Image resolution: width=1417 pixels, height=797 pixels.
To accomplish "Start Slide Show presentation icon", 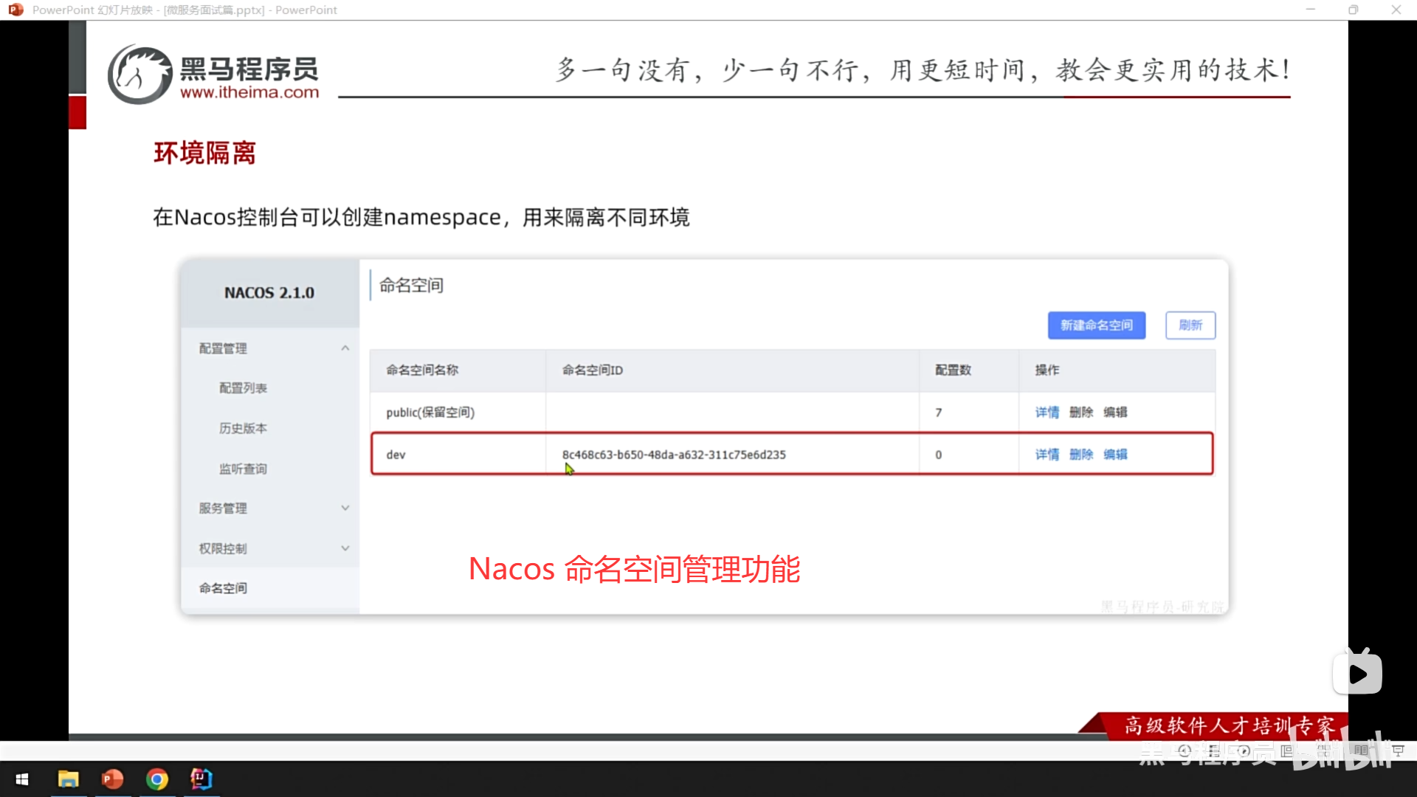I will click(1398, 751).
